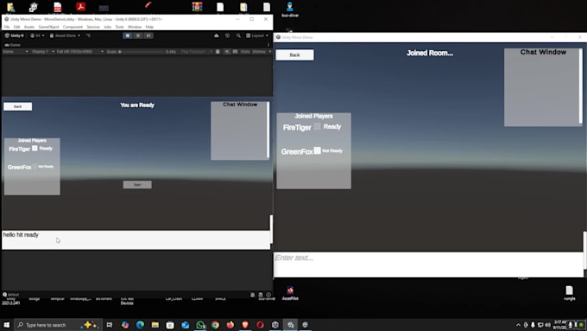Click the chat input containing 'hello hit ready'
The height and width of the screenshot is (331, 587).
136,240
